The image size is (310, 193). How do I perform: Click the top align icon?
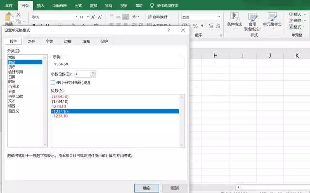coord(112,16)
